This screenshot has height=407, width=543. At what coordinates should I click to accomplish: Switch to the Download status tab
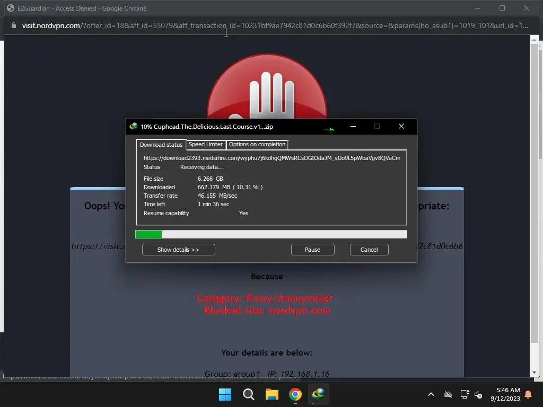[x=161, y=145]
